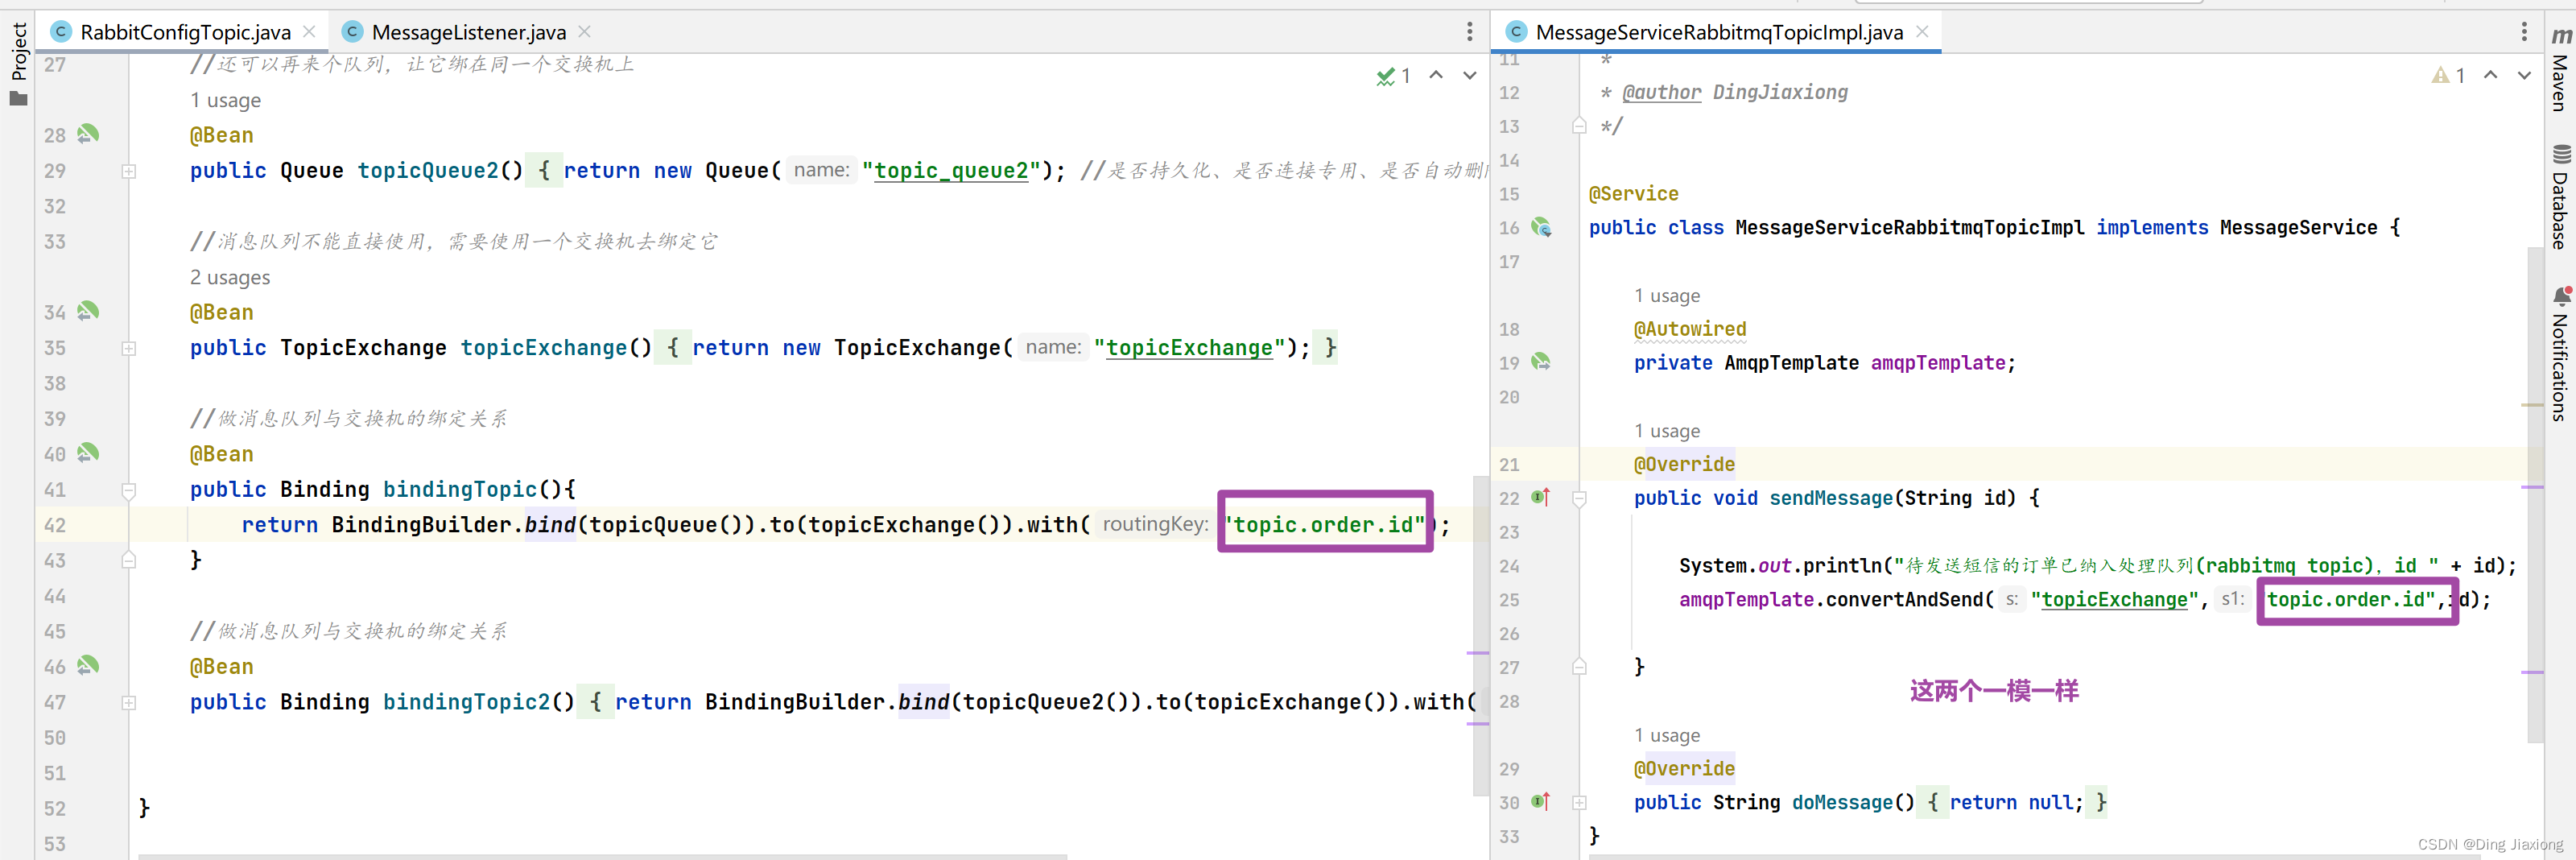Screen dimensions: 2576x860
Task: Click the left editor horizontal scrollbar
Action: coord(602,856)
